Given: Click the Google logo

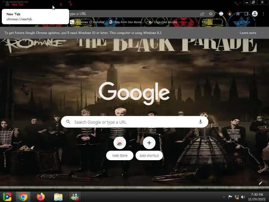Looking at the screenshot, I should 134,93.
